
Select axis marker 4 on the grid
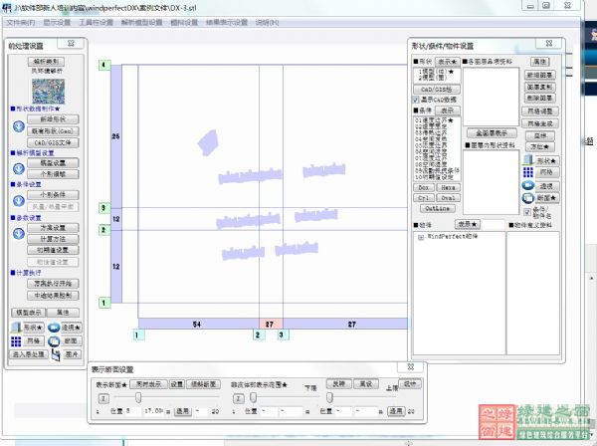103,65
